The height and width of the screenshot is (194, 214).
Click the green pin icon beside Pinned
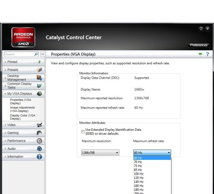coord(39,62)
